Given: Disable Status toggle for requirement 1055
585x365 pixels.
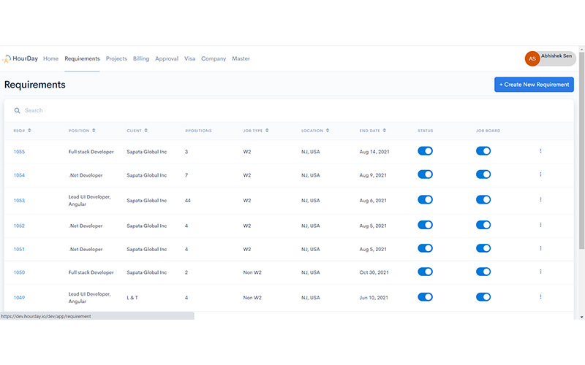Looking at the screenshot, I should 425,151.
